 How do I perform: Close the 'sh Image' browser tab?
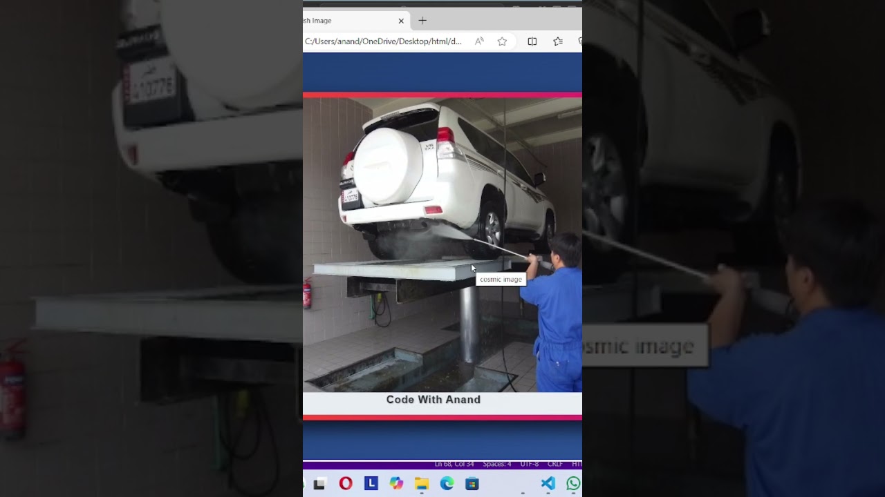click(x=401, y=21)
